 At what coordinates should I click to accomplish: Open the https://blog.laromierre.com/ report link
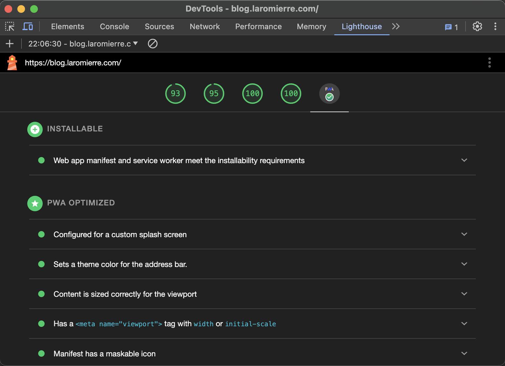click(x=73, y=63)
